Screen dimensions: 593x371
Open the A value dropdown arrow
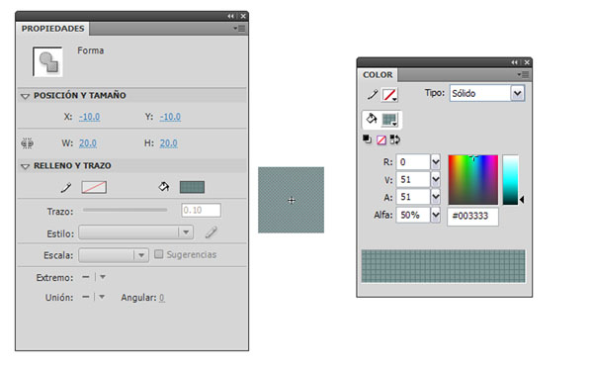point(436,197)
